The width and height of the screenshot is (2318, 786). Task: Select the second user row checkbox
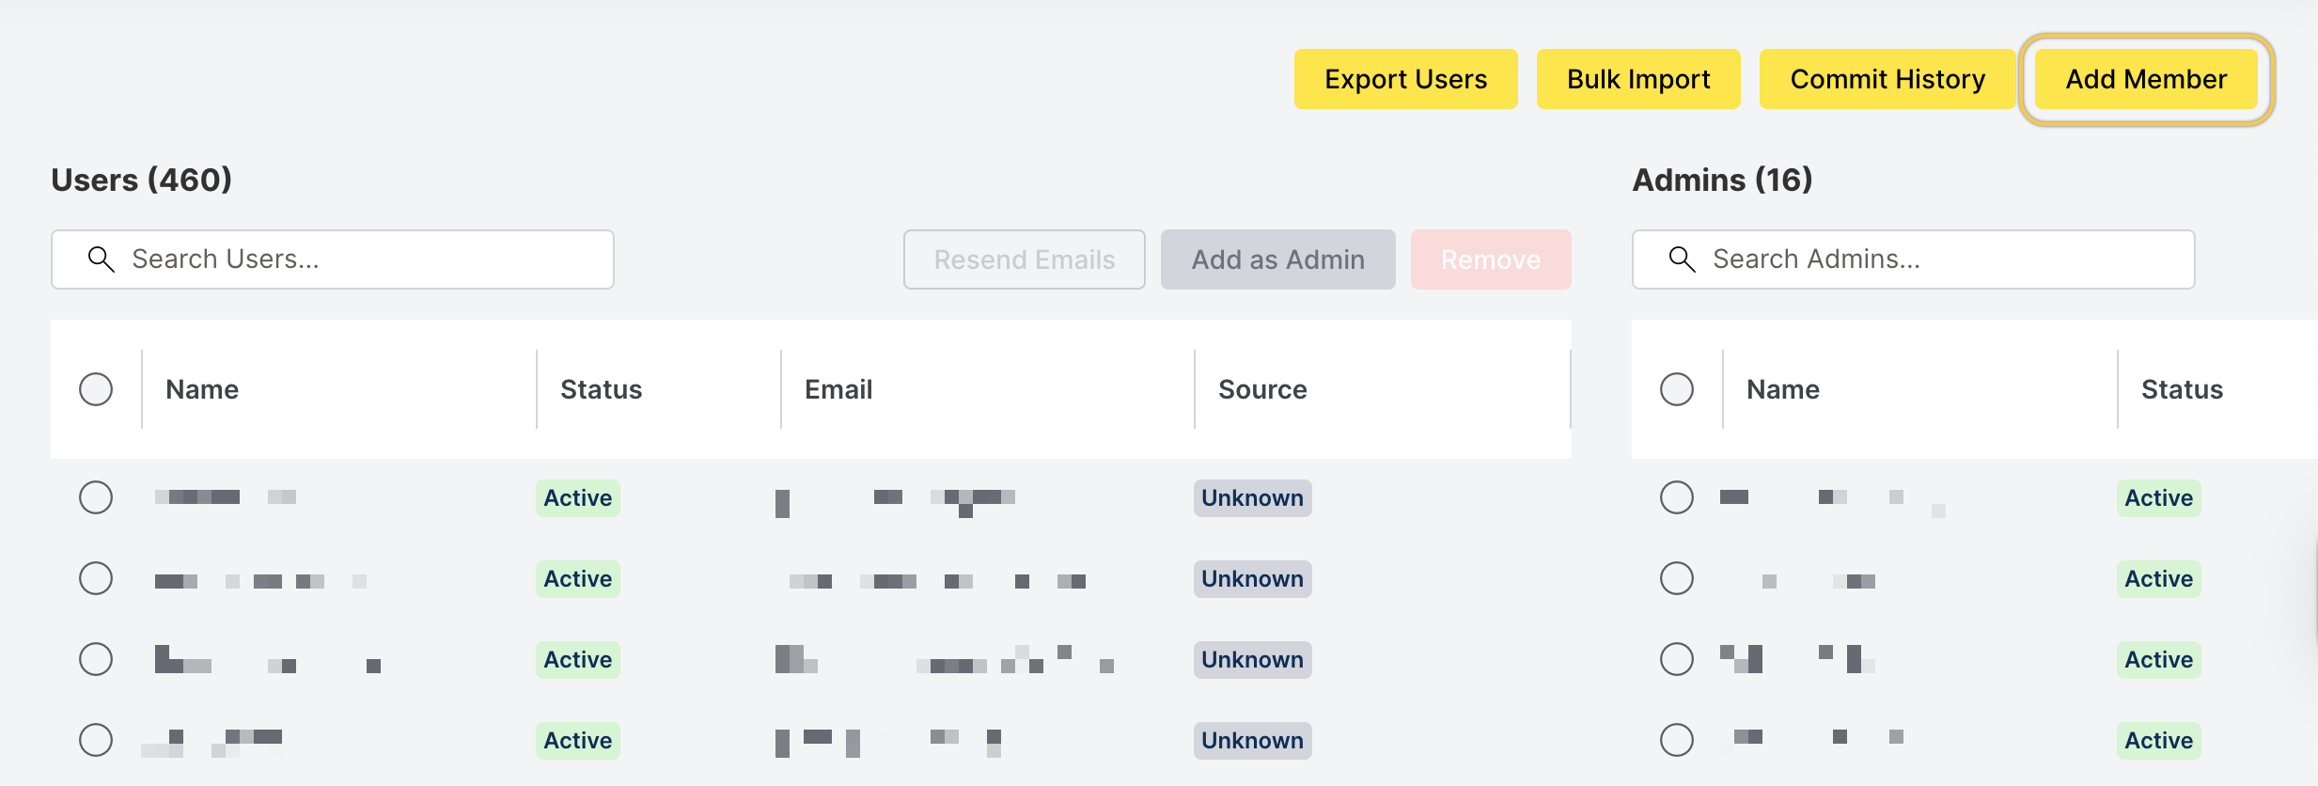click(96, 578)
